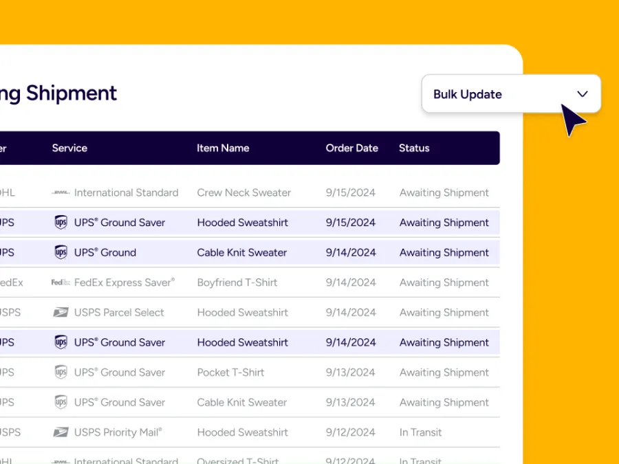619x464 pixels.
Task: Click the FedEx logo next to Express Saver
Action: coord(61,283)
